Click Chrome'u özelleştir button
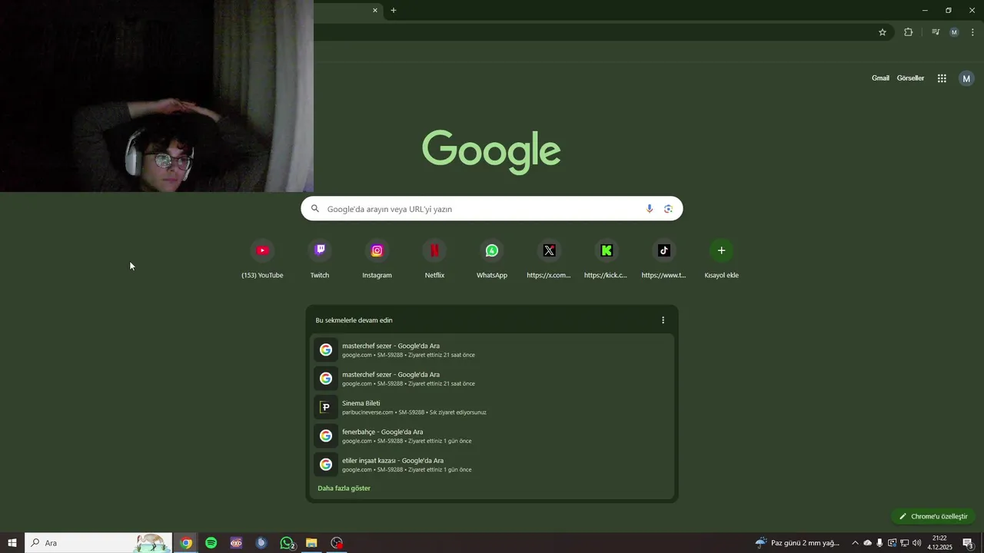The width and height of the screenshot is (984, 553). [933, 516]
